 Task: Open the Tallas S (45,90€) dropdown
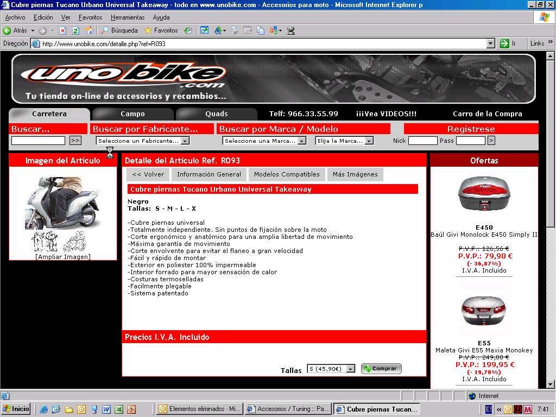(331, 369)
